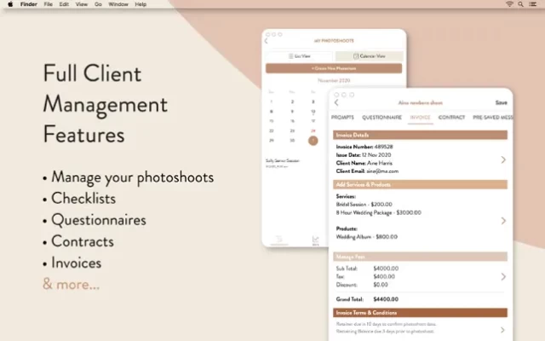545x341 pixels.
Task: Switch to the Contract tab
Action: (x=451, y=117)
